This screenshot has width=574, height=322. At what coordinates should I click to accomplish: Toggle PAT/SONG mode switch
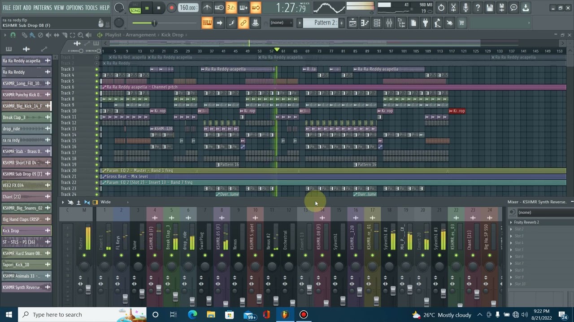(135, 8)
